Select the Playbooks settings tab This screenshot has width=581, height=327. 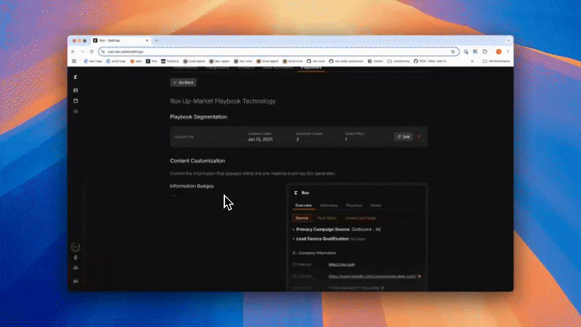pos(311,68)
